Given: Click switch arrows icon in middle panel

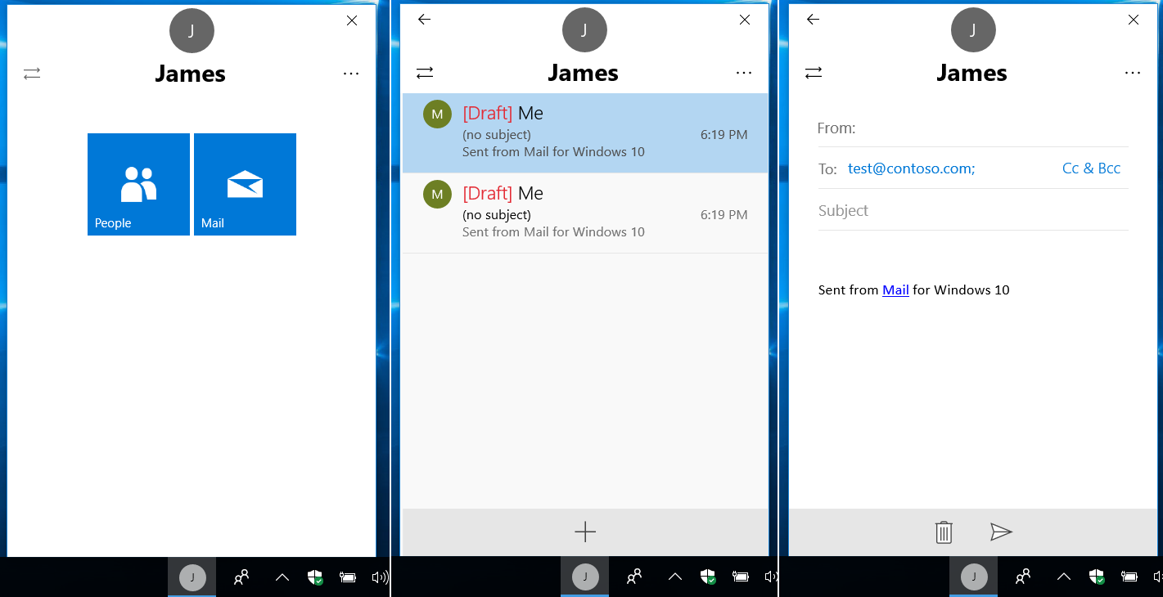Looking at the screenshot, I should (x=425, y=73).
